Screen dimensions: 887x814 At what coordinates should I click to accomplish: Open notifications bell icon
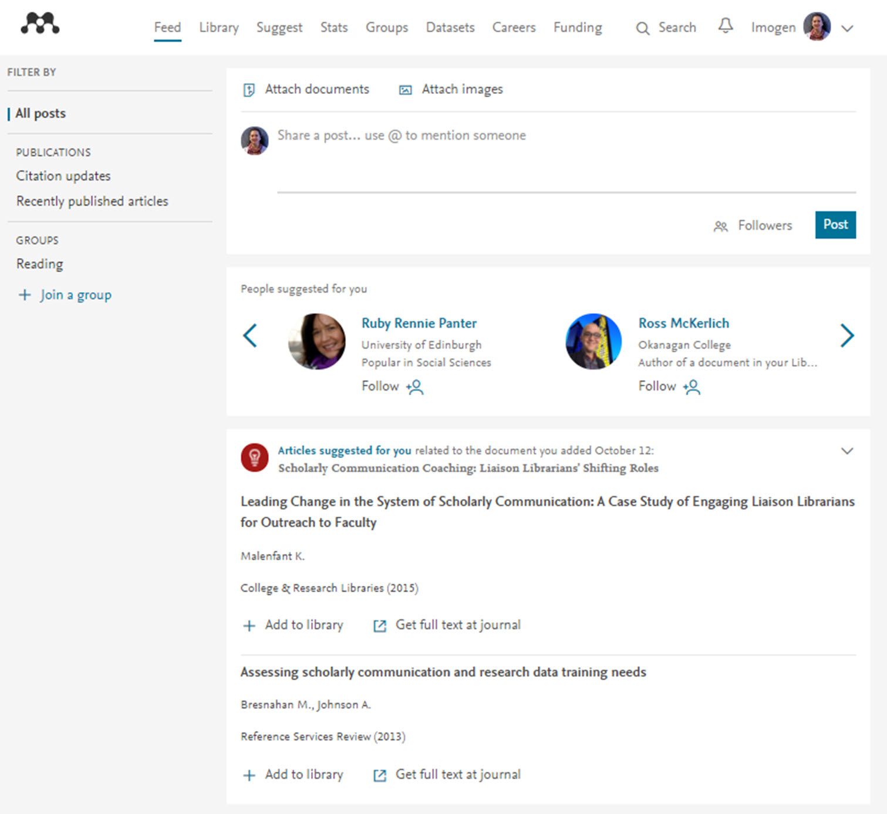(726, 26)
